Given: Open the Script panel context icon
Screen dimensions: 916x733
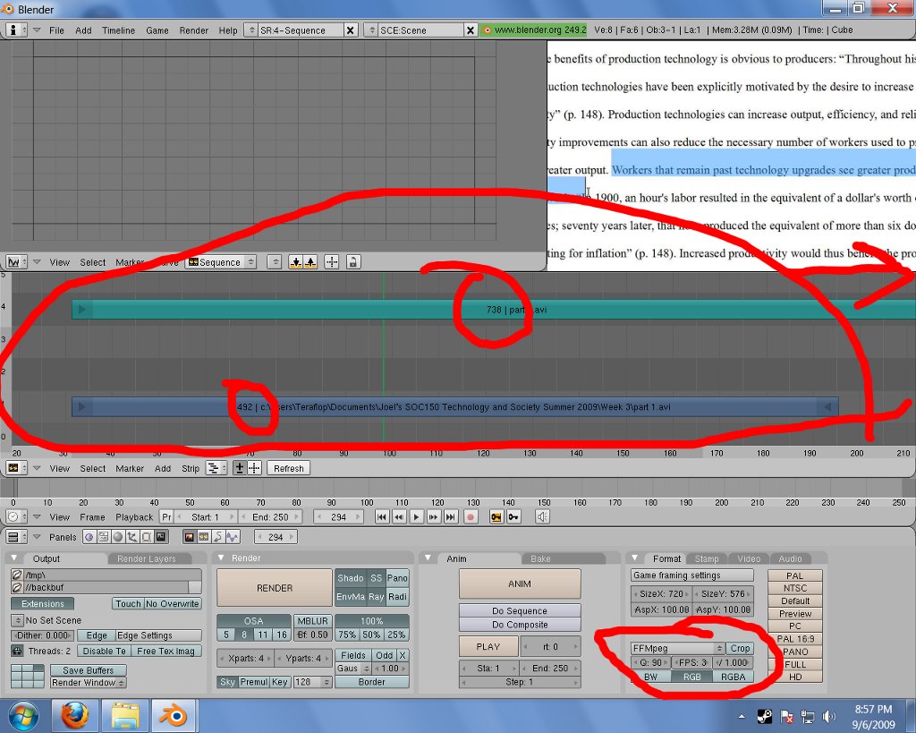Looking at the screenshot, I should 104,537.
